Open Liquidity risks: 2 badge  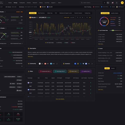point(86,71)
